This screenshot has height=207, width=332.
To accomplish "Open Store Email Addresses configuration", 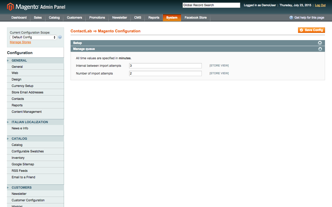I will point(35,92).
